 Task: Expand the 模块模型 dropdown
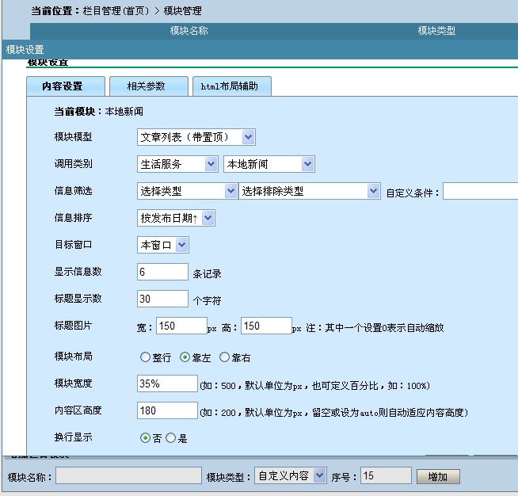[x=196, y=137]
